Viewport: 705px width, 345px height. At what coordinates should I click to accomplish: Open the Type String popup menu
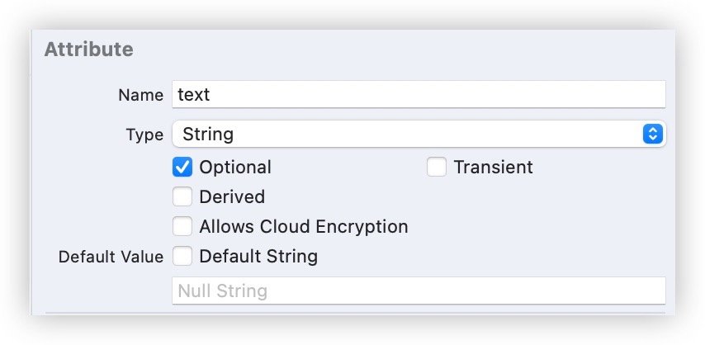(x=419, y=134)
